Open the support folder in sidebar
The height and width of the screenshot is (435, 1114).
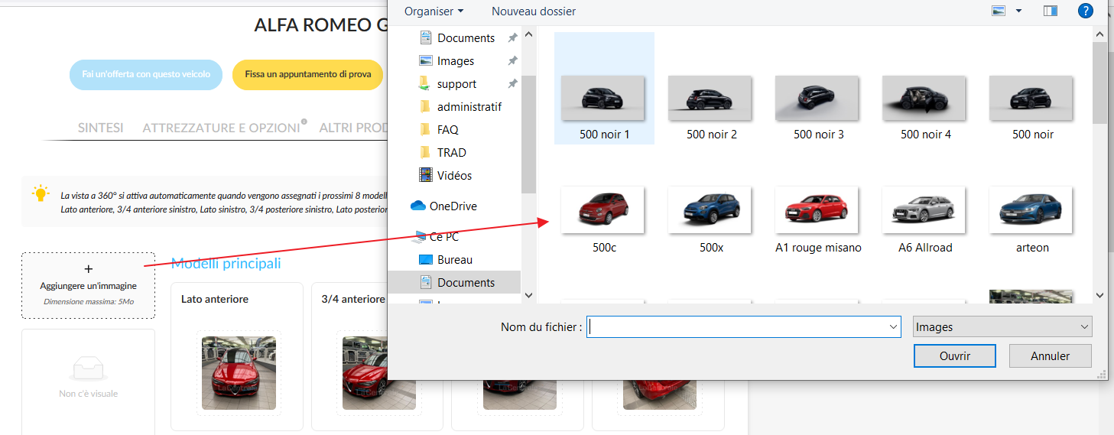[x=457, y=83]
